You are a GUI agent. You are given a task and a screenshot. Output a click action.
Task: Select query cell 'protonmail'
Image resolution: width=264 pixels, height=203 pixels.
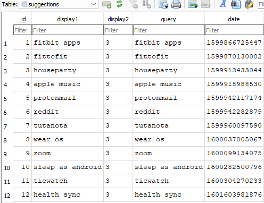[169, 98]
